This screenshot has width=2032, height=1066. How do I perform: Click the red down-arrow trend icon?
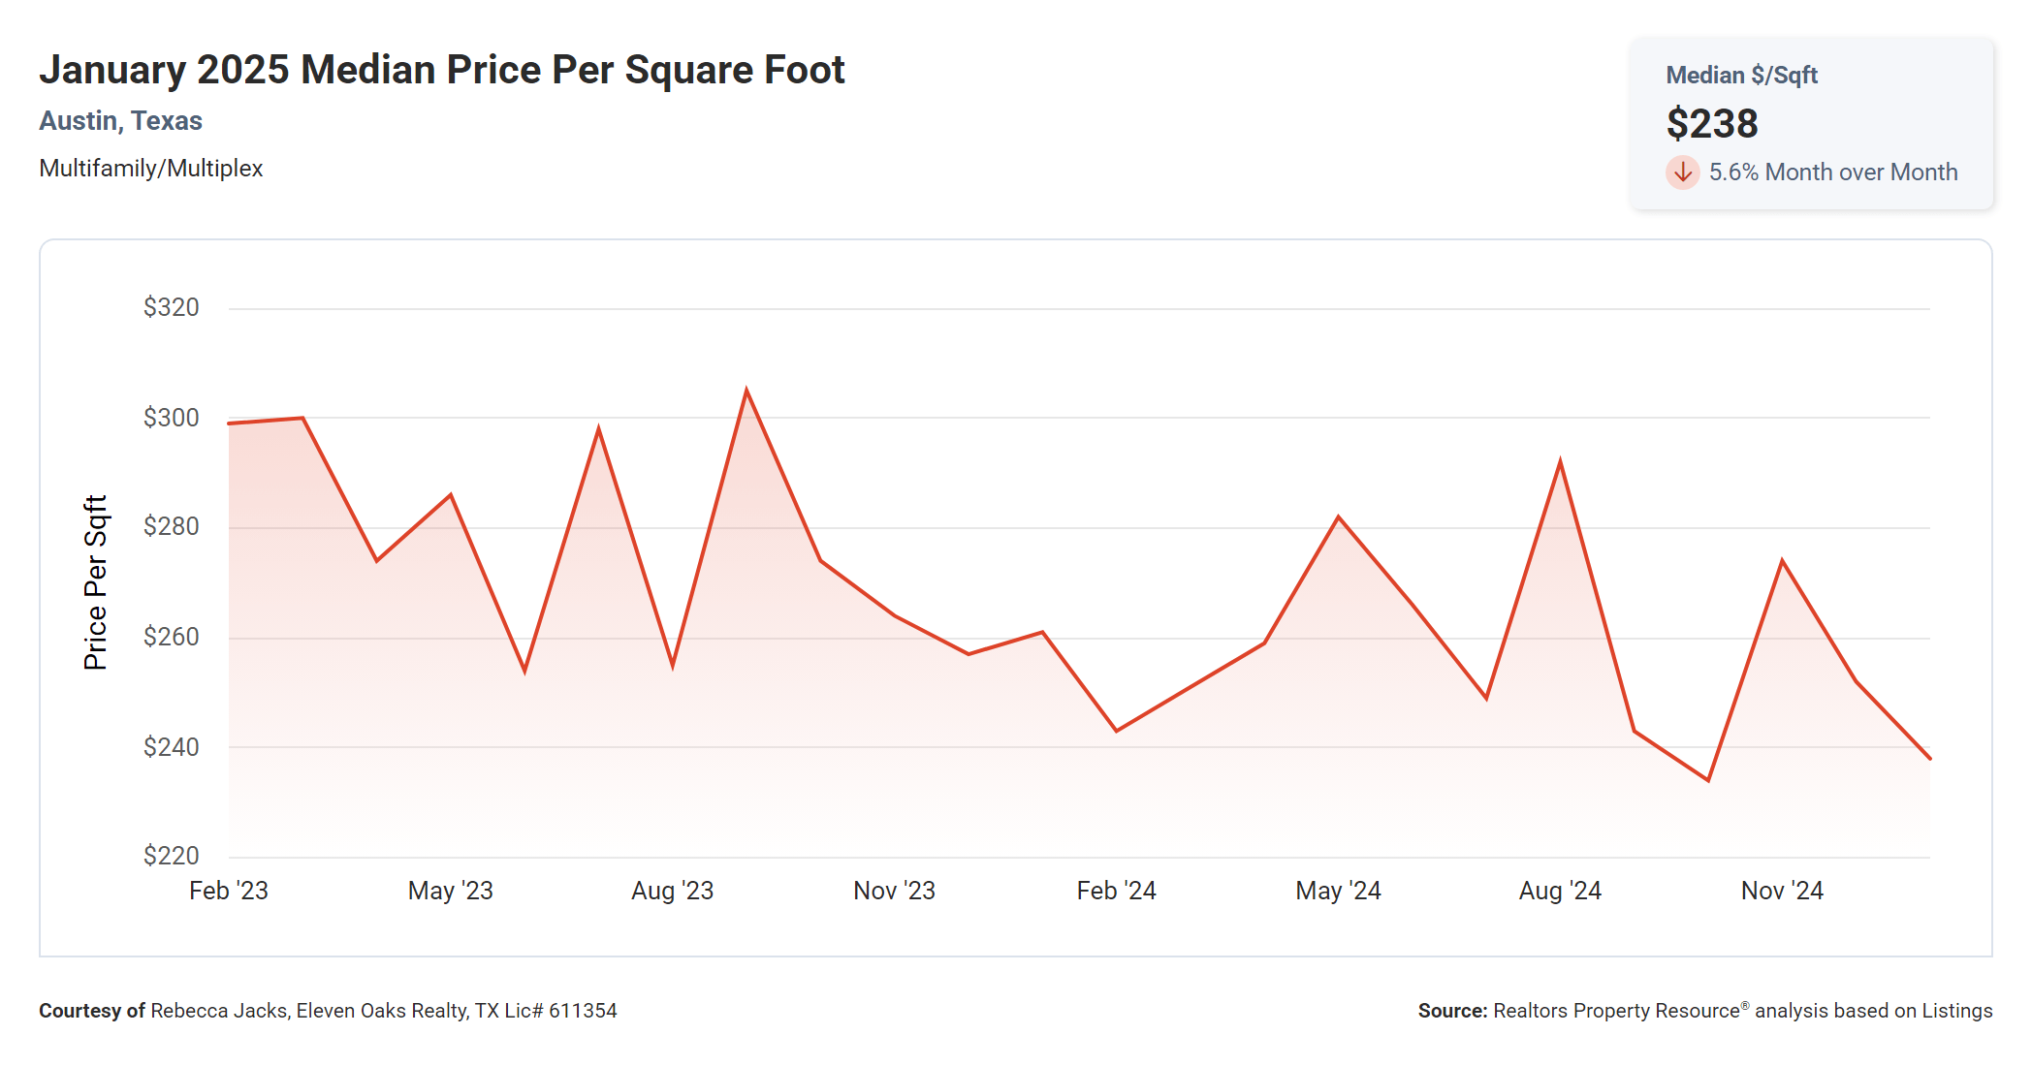(1682, 172)
